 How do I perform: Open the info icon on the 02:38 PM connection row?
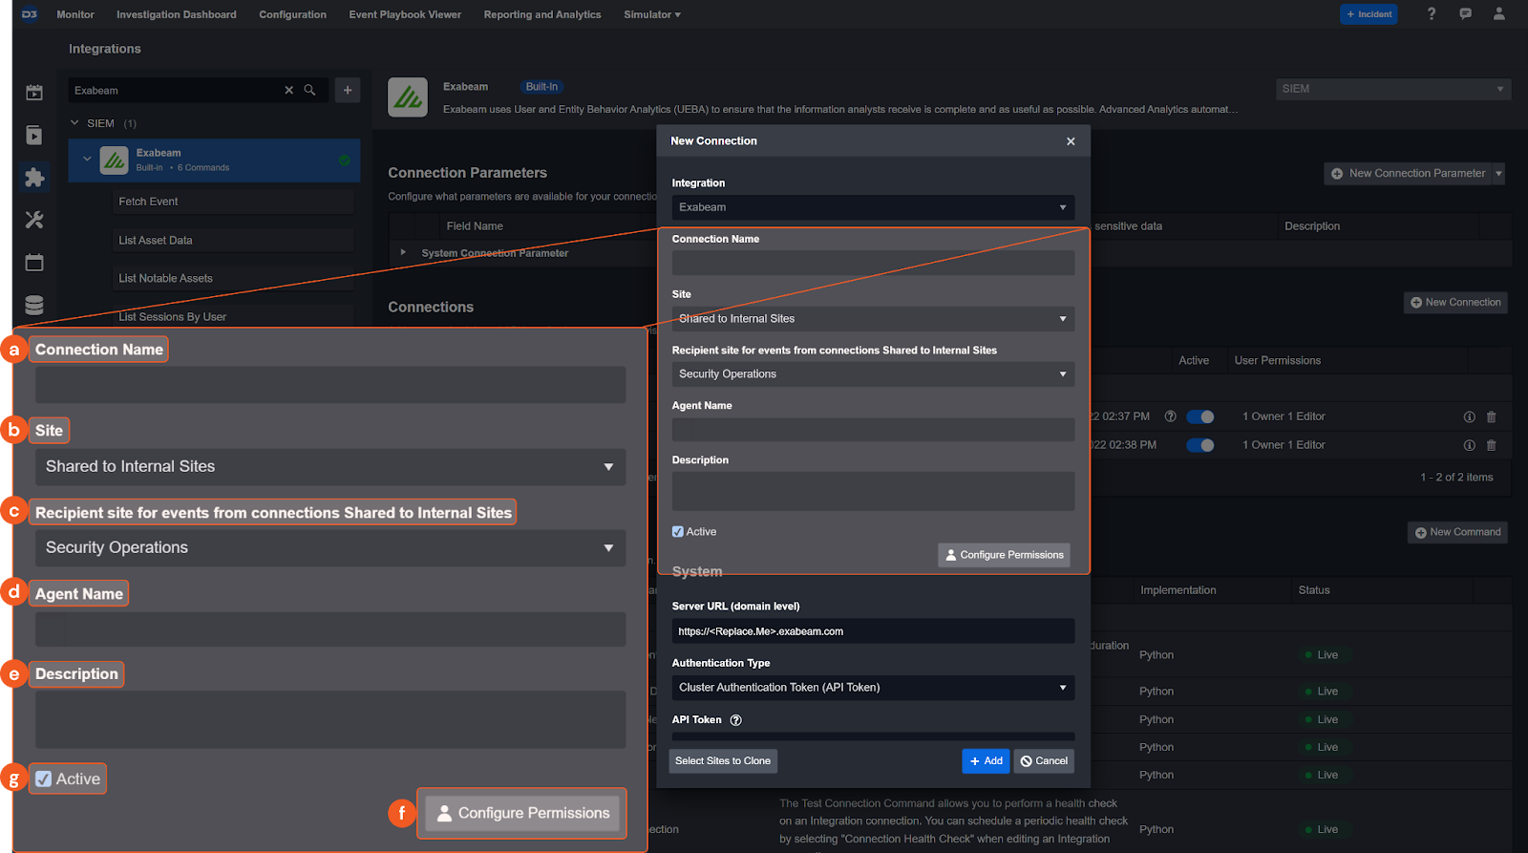[1470, 445]
